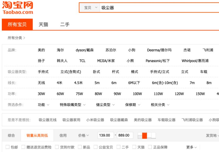Open suggested search 车载吸尘器
The image size is (219, 152).
[167, 120]
